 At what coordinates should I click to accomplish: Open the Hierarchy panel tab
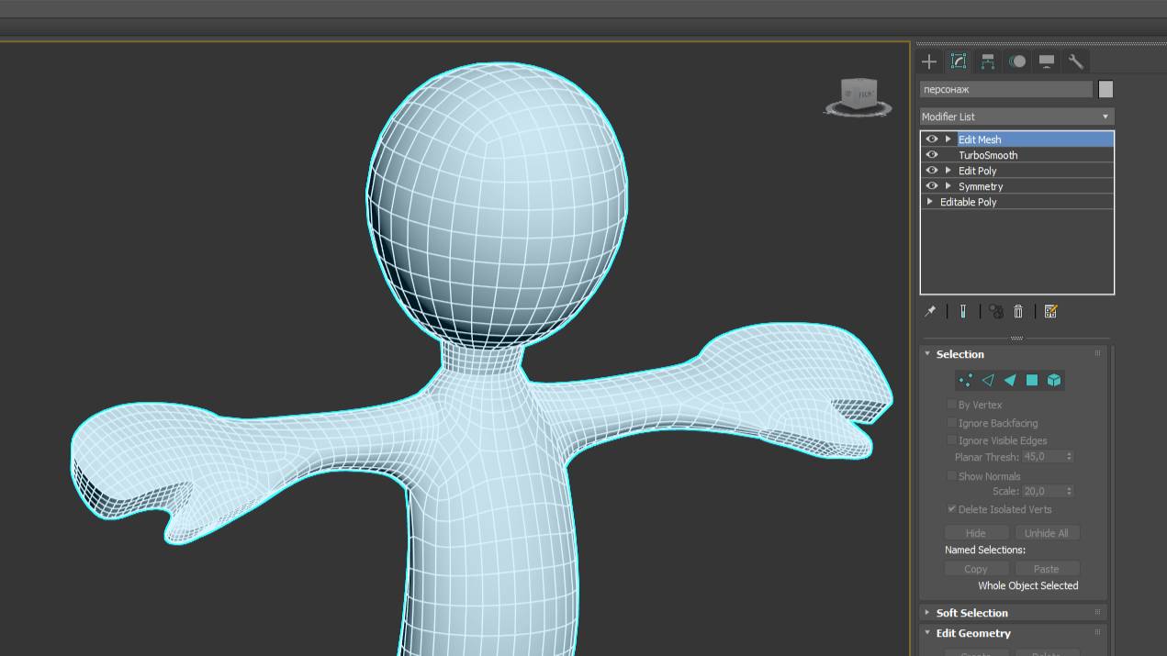(x=988, y=61)
